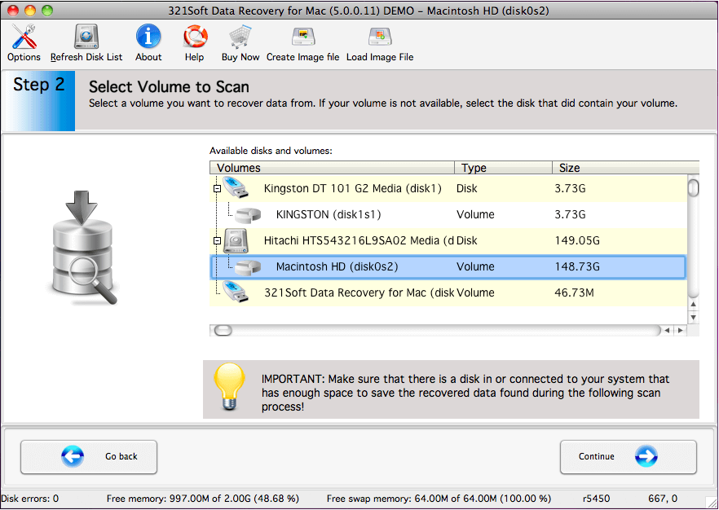Click the Create Image file icon

pos(303,36)
